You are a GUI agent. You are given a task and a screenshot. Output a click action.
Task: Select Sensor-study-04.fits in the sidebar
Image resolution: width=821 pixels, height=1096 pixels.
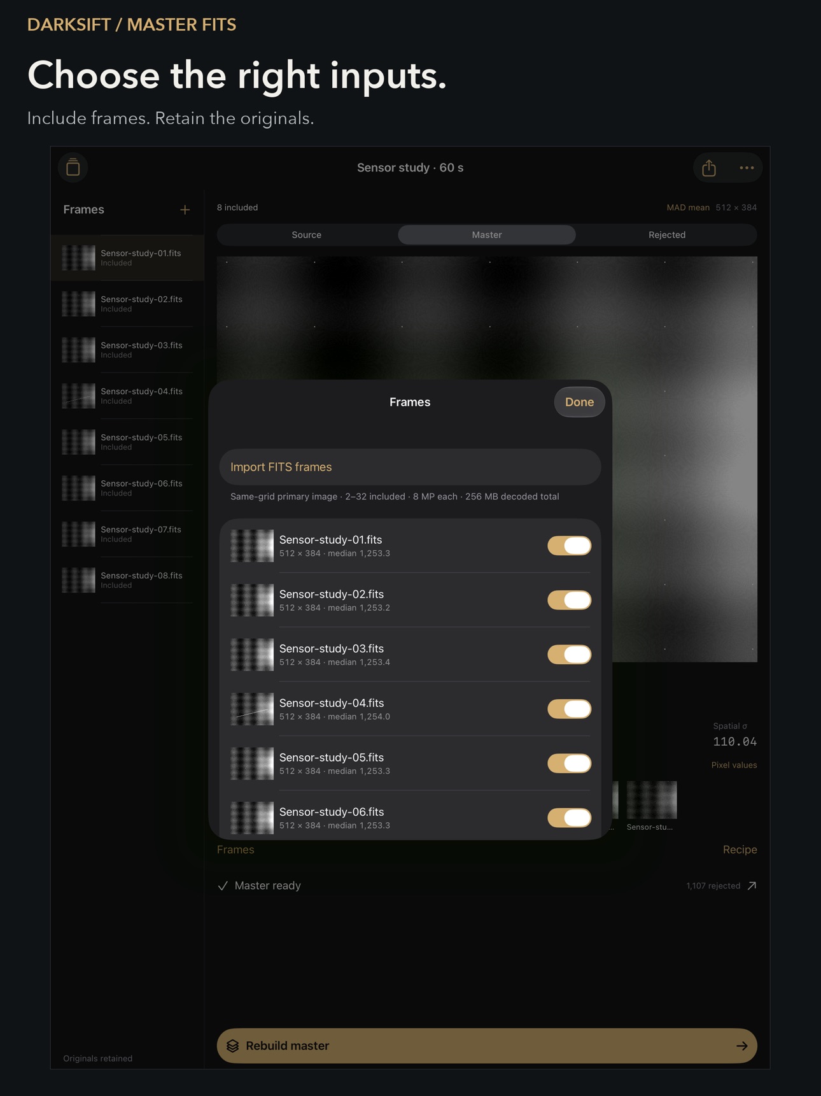point(127,395)
